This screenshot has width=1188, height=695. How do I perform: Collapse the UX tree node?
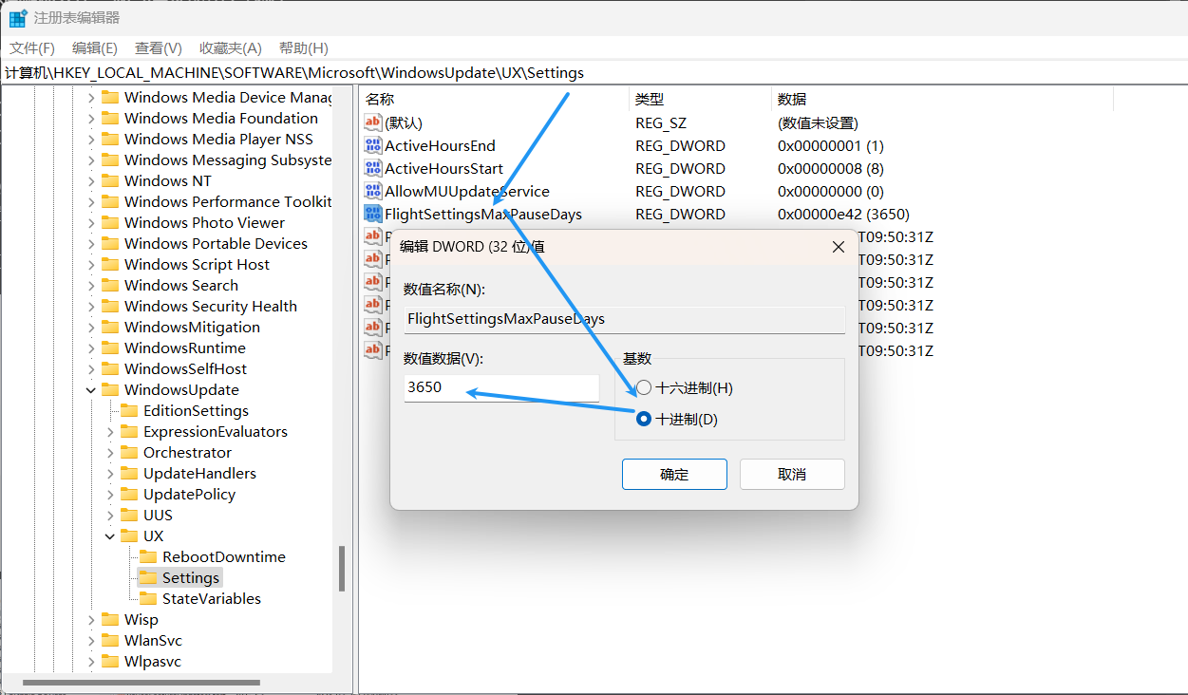(x=111, y=536)
